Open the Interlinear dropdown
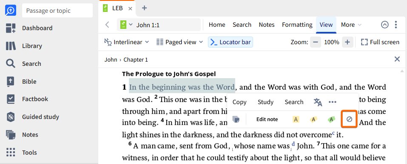This screenshot has width=407, height=164. tap(126, 42)
